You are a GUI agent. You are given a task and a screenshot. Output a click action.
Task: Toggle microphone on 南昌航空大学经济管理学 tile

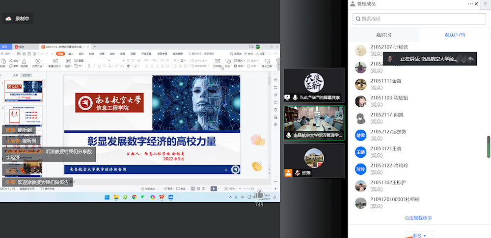point(288,136)
